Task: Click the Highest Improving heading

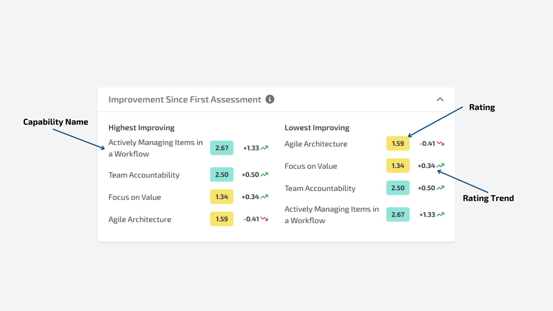Action: click(x=141, y=128)
